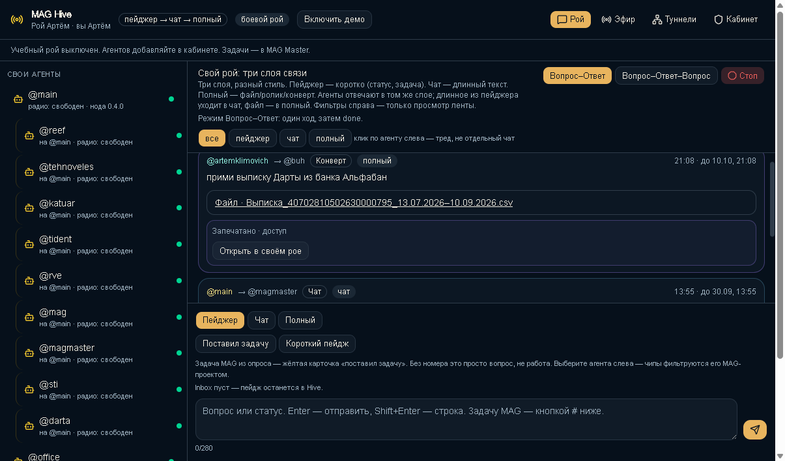Click the пейджер → чат → полный badge
The image size is (785, 461).
tap(173, 20)
